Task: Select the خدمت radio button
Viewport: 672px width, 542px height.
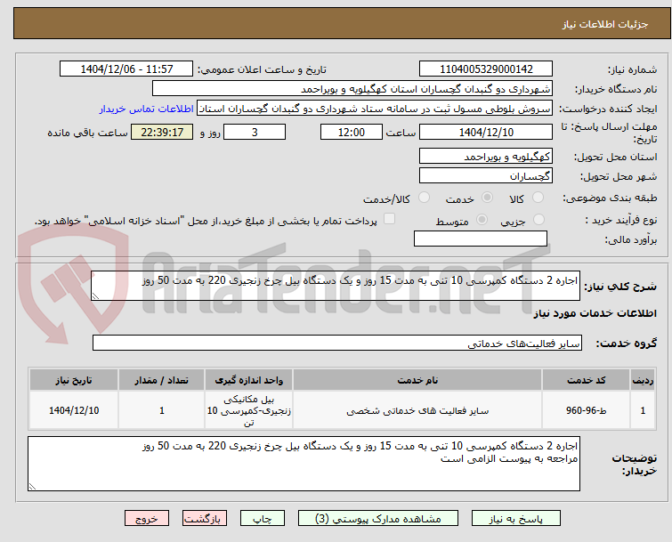Action: point(487,197)
